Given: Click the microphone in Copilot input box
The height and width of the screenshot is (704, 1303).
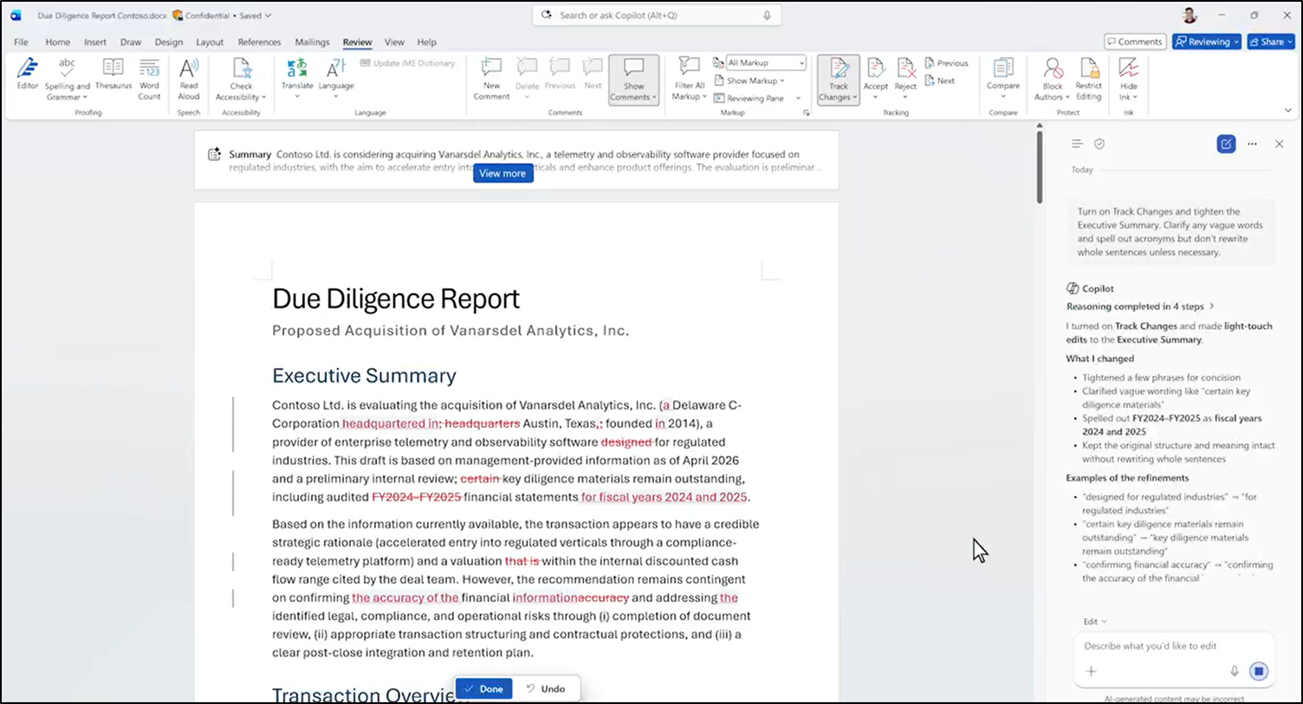Looking at the screenshot, I should [1235, 671].
